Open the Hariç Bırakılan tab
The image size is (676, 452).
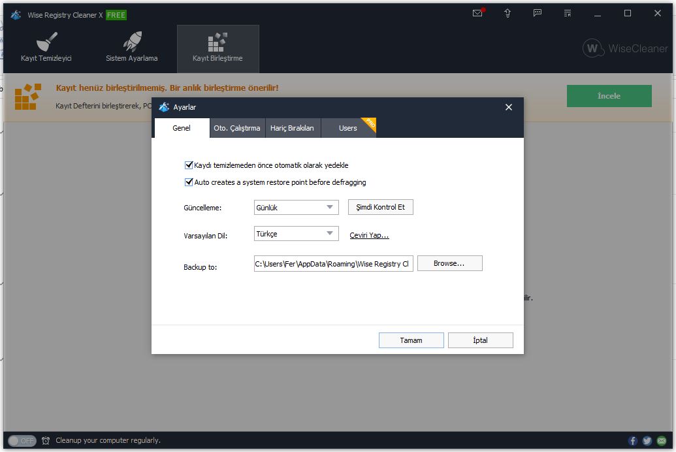293,128
